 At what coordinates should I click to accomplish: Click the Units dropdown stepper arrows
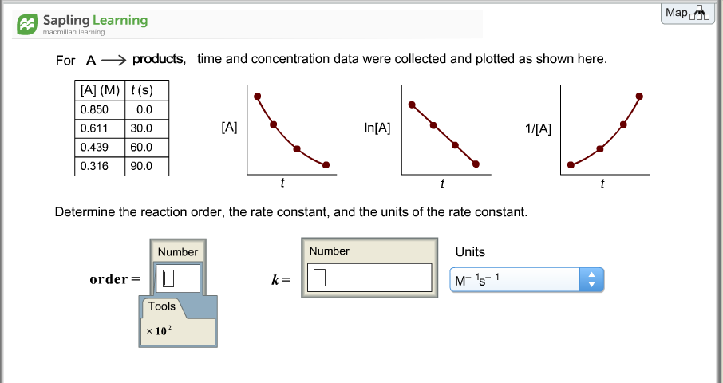point(591,279)
